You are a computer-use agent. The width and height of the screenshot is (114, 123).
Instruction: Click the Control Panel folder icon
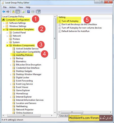(x=10, y=33)
